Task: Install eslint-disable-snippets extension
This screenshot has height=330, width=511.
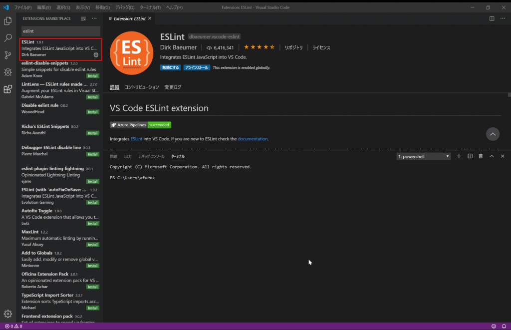Action: pyautogui.click(x=92, y=76)
